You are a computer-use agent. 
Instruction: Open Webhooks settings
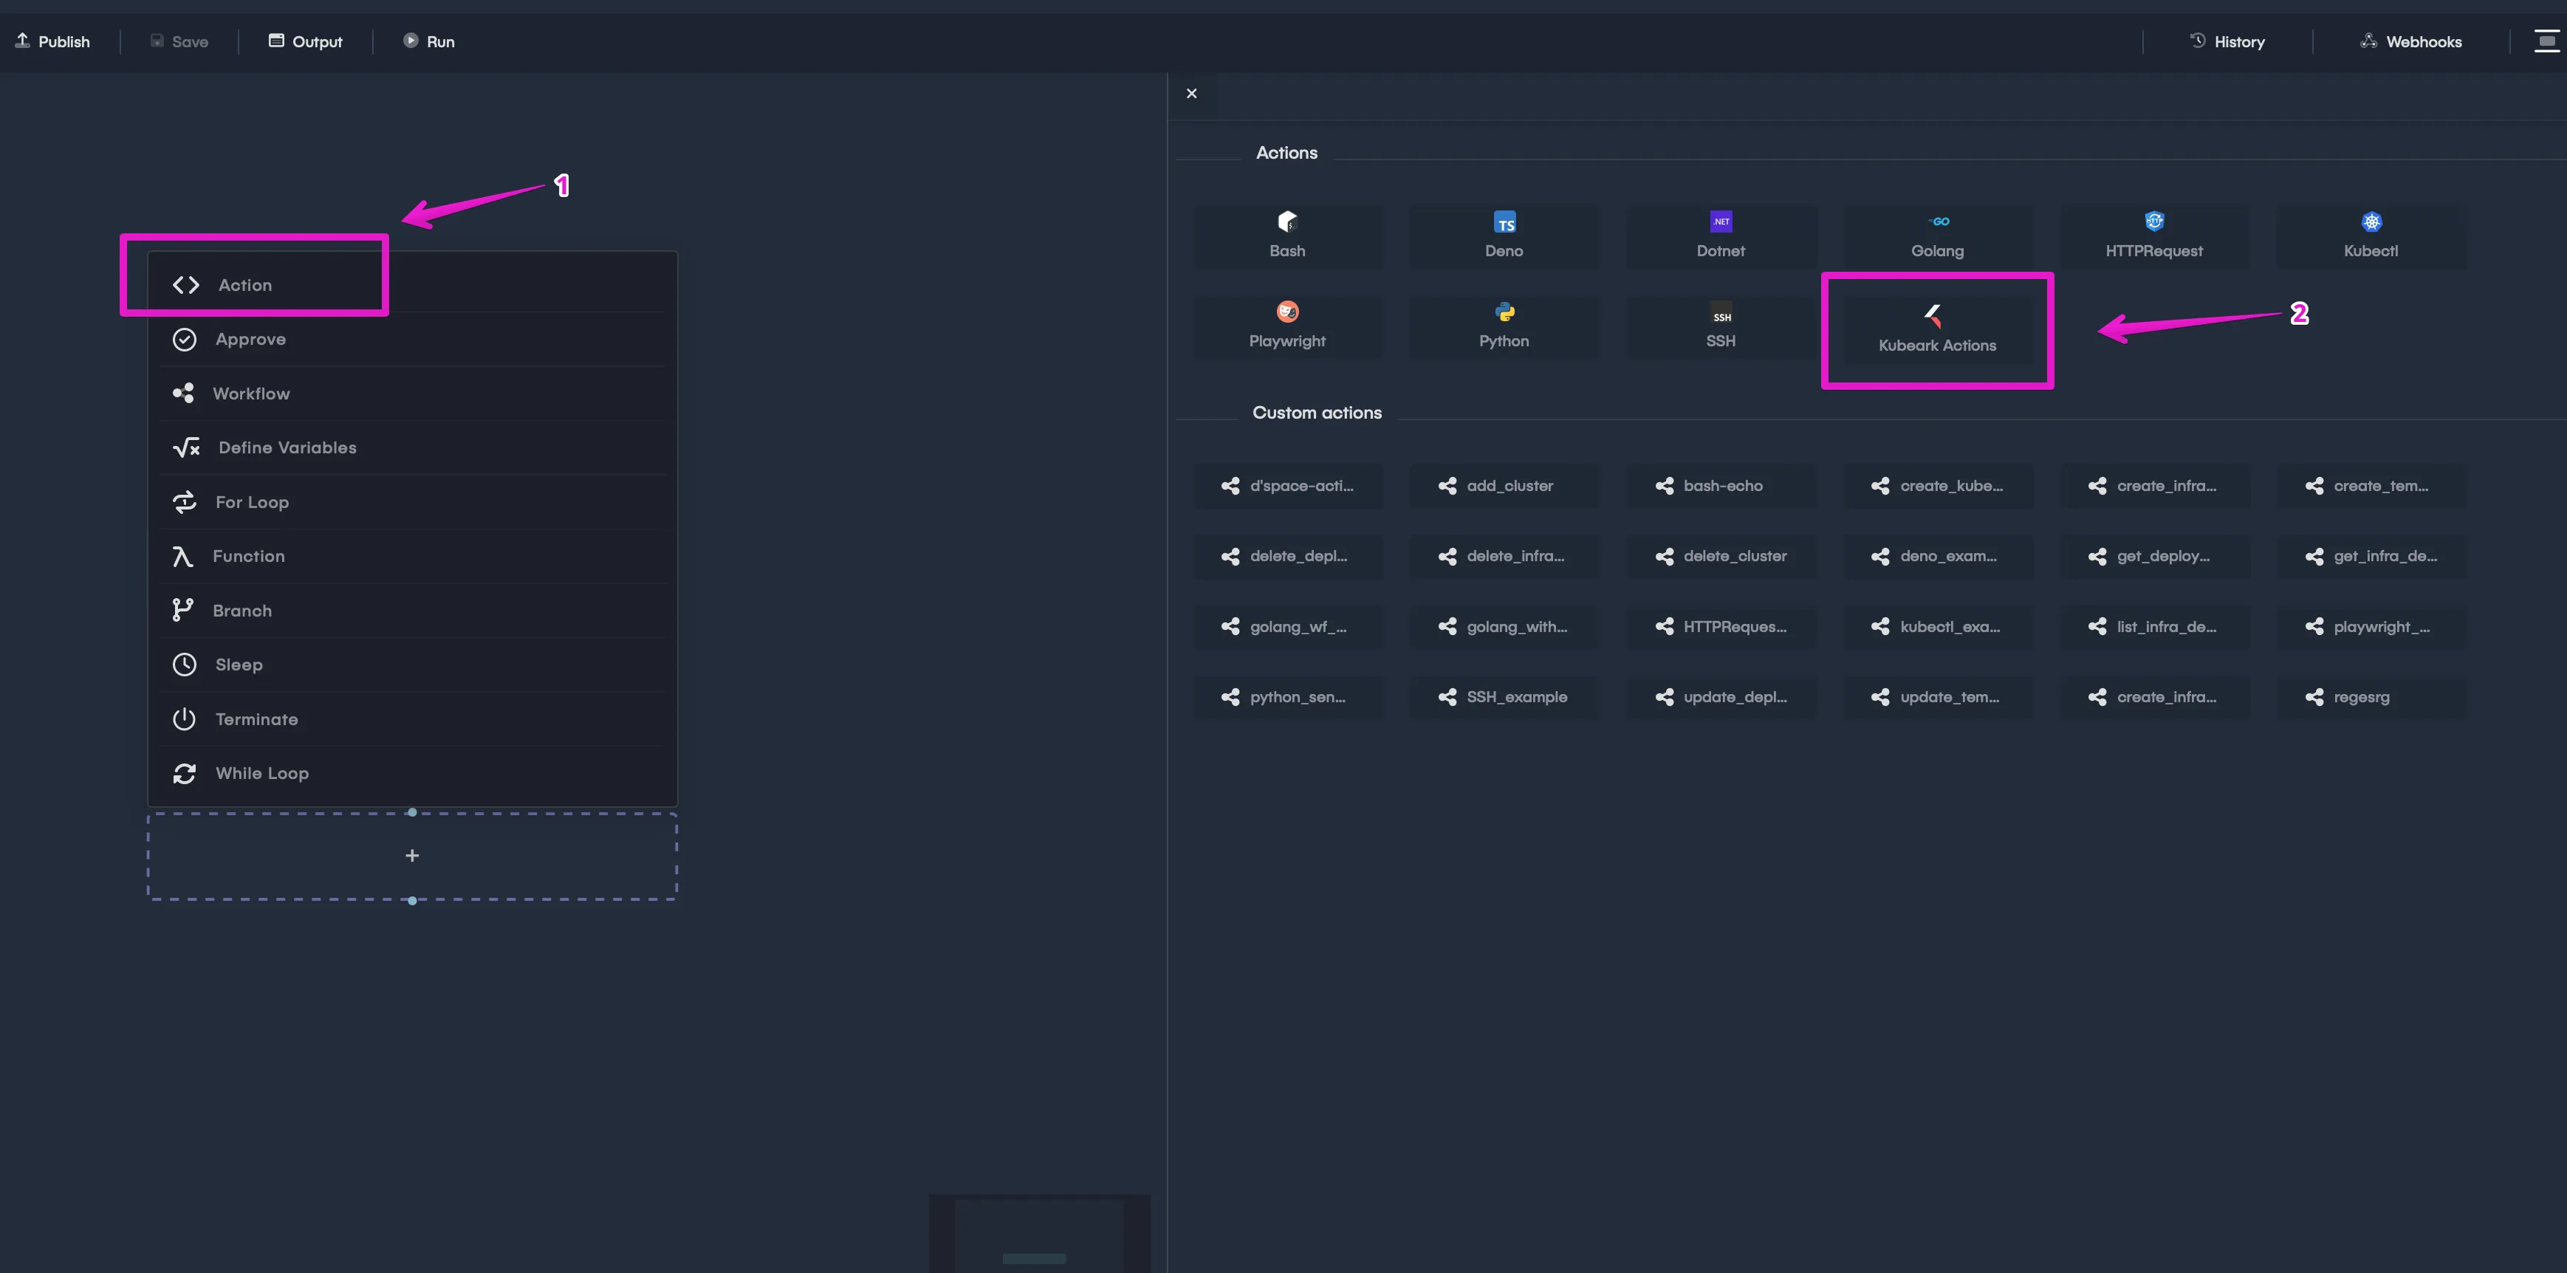(2410, 41)
